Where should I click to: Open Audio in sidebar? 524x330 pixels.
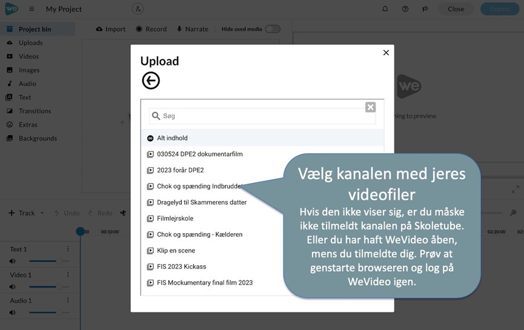click(x=27, y=84)
